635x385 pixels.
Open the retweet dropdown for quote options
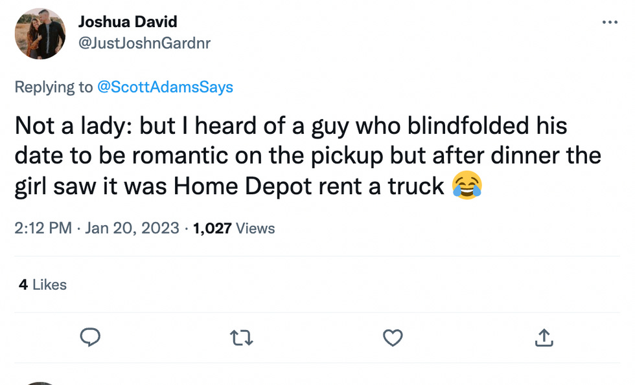241,338
